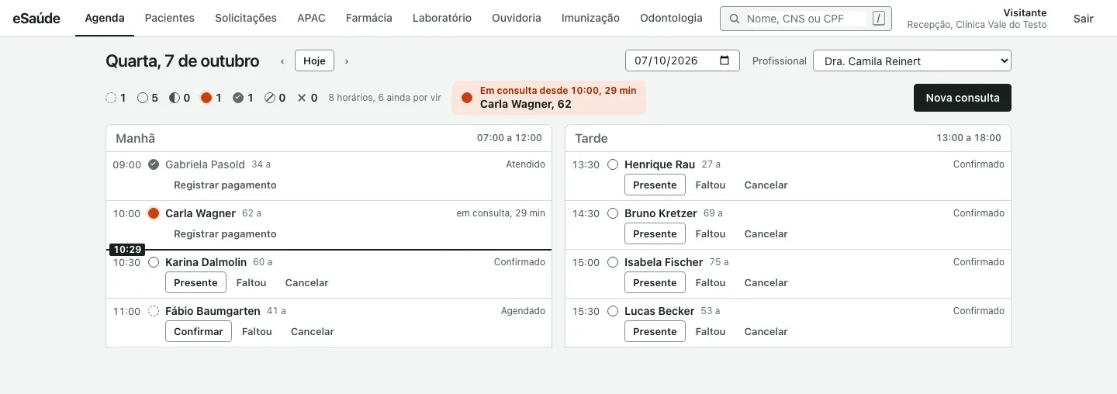Mark Fábio Baumgarten as Faltou

pos(257,332)
